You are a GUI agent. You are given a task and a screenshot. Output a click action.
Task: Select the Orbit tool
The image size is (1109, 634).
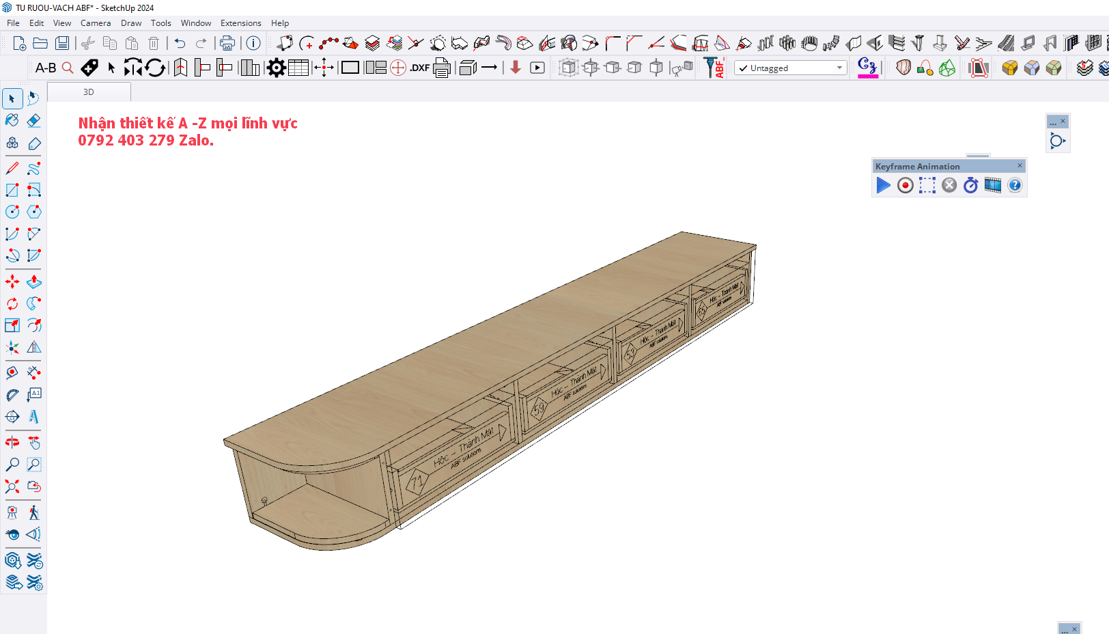tap(12, 443)
